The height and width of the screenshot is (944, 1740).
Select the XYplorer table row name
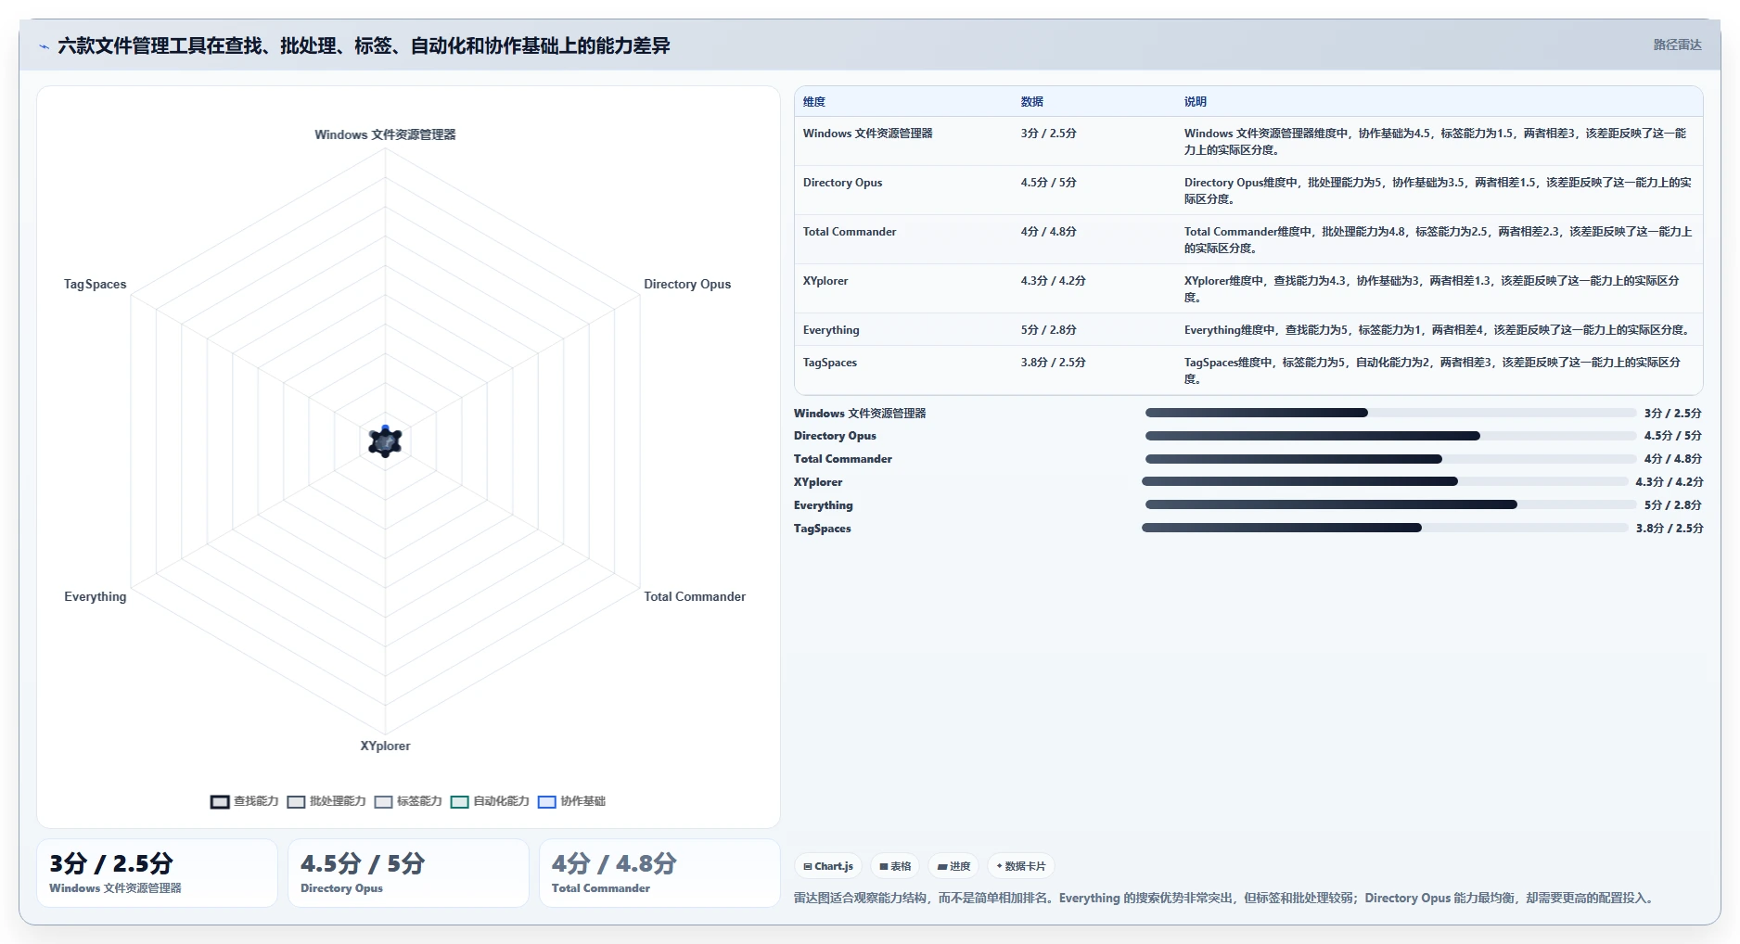[x=825, y=281]
